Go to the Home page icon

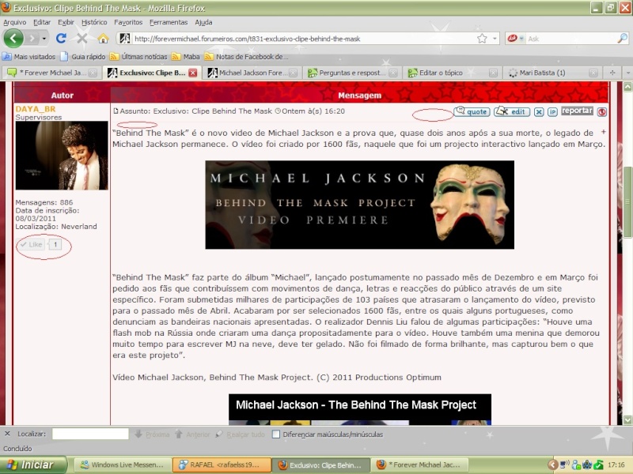pos(104,39)
